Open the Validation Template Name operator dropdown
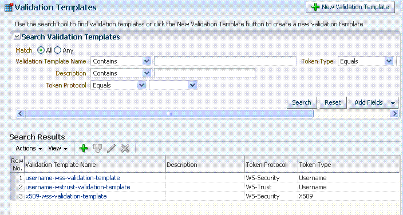403x215 pixels. coord(121,61)
